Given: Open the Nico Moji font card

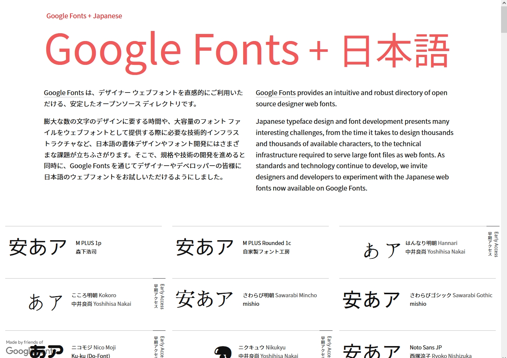Looking at the screenshot, I should (x=84, y=344).
